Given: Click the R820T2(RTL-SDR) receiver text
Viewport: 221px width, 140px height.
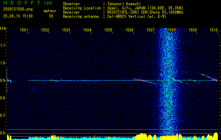Looking at the screenshot, I should point(145,12).
